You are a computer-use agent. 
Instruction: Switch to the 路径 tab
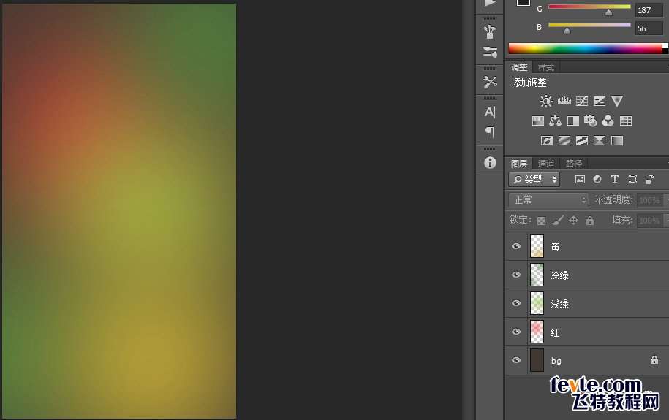pyautogui.click(x=573, y=164)
